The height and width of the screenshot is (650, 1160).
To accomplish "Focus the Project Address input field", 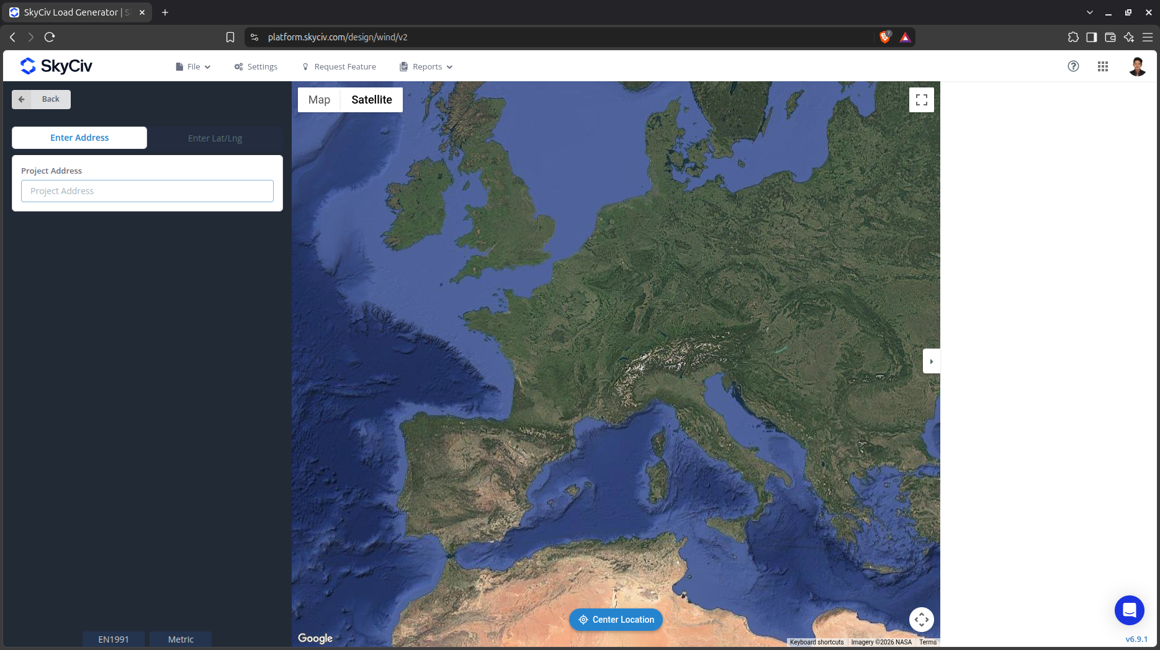I will pyautogui.click(x=147, y=191).
